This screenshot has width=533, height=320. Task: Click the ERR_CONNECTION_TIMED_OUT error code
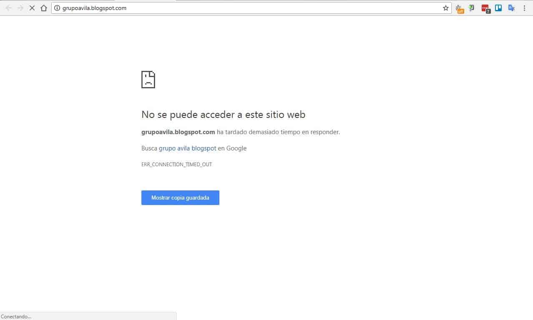[177, 165]
